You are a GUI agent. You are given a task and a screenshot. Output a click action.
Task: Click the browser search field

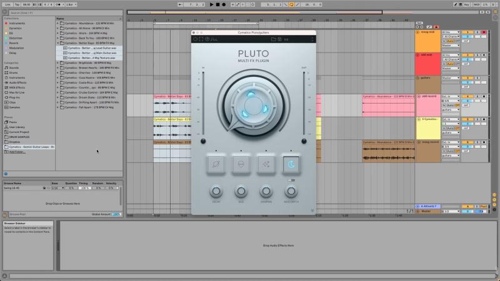tap(66, 12)
